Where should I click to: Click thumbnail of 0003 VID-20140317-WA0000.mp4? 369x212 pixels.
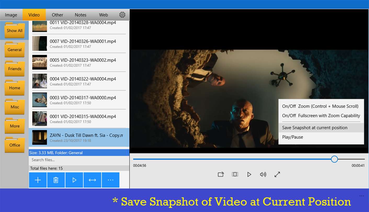[39, 100]
